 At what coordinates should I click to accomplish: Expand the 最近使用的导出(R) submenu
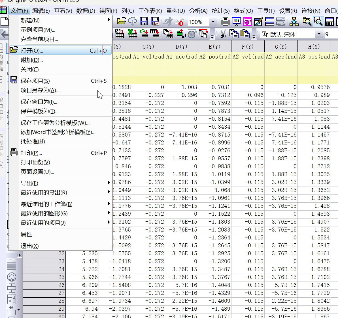pyautogui.click(x=61, y=192)
